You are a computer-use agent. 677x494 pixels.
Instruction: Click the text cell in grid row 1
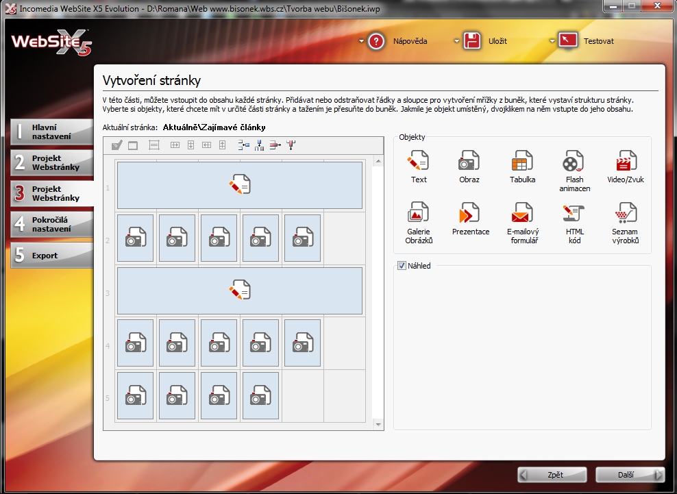pyautogui.click(x=240, y=185)
